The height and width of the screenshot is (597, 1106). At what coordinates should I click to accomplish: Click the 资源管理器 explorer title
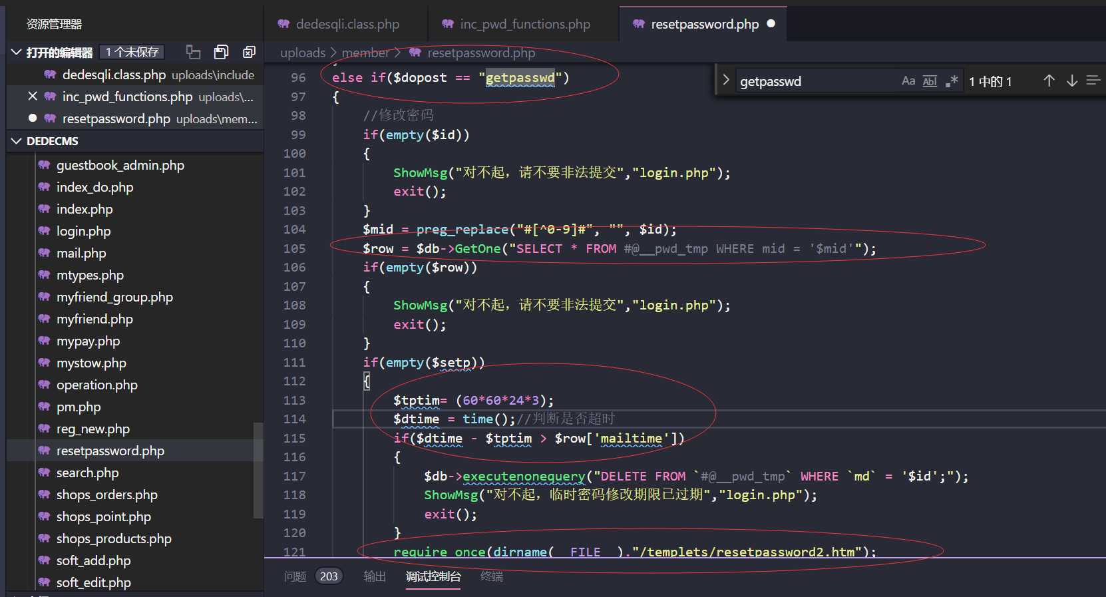pos(54,24)
